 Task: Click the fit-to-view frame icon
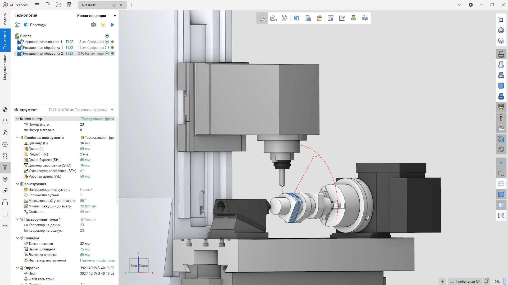pyautogui.click(x=501, y=20)
